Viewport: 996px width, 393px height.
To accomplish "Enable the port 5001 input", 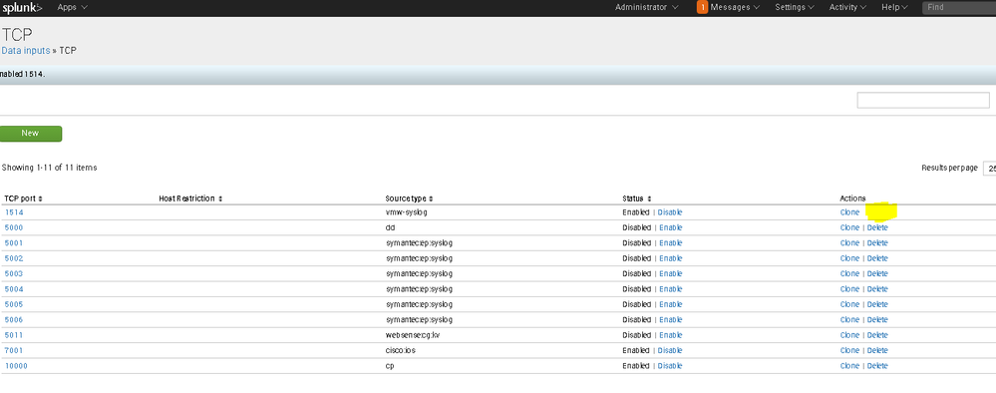I will [x=671, y=243].
